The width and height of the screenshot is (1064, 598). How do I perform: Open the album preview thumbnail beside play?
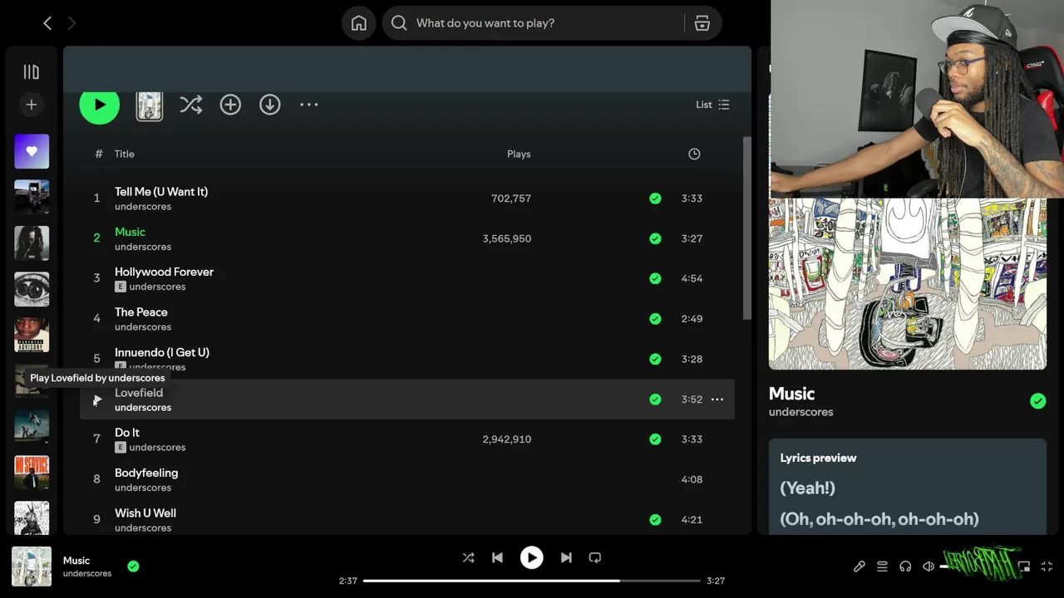[x=150, y=105]
